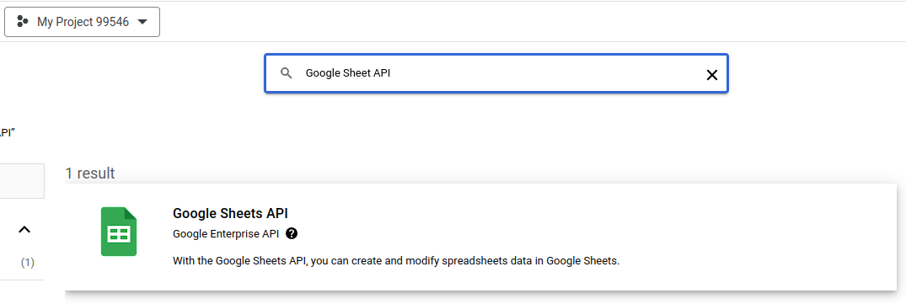The height and width of the screenshot is (304, 906).
Task: Focus the Google Sheet API search field
Action: (x=496, y=73)
